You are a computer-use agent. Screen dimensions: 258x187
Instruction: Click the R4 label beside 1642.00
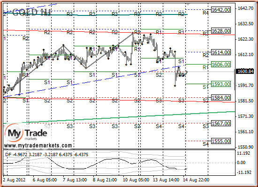205,13
